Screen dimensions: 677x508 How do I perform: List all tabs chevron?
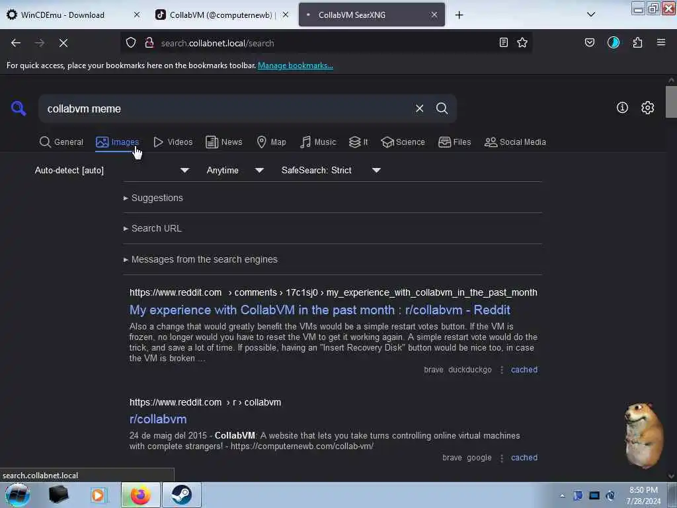click(x=591, y=15)
